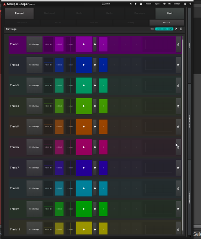The width and height of the screenshot is (201, 239).
Task: Select loop 1 slot on Track 4
Action: (x=103, y=106)
